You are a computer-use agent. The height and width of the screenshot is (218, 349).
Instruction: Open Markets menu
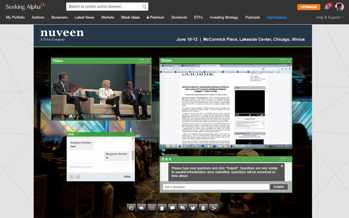[108, 17]
